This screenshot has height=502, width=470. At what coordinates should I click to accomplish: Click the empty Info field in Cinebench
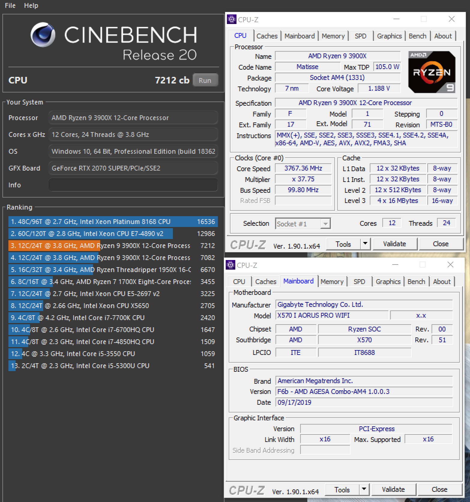133,185
